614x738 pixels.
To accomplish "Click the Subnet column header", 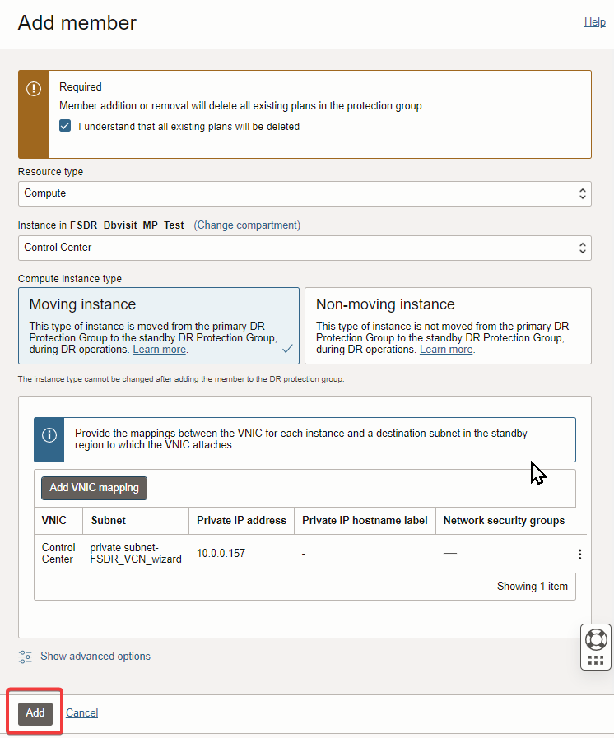I will pos(109,521).
